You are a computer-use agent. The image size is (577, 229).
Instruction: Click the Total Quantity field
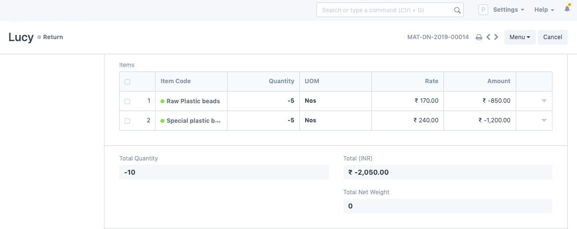click(224, 172)
